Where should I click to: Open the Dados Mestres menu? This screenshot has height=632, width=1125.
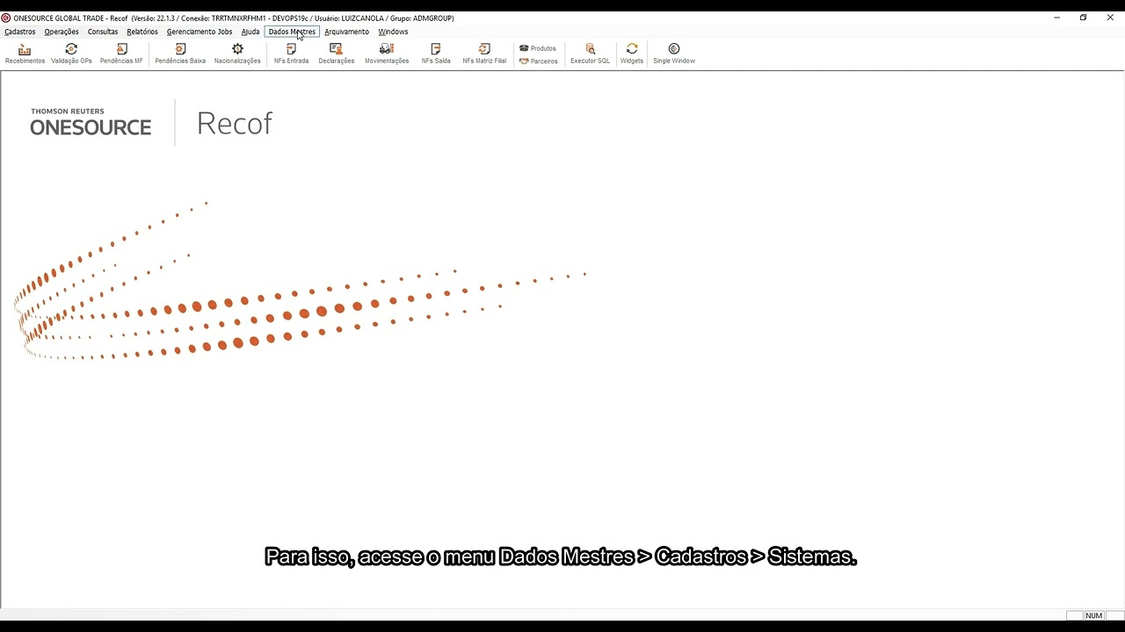pyautogui.click(x=292, y=32)
